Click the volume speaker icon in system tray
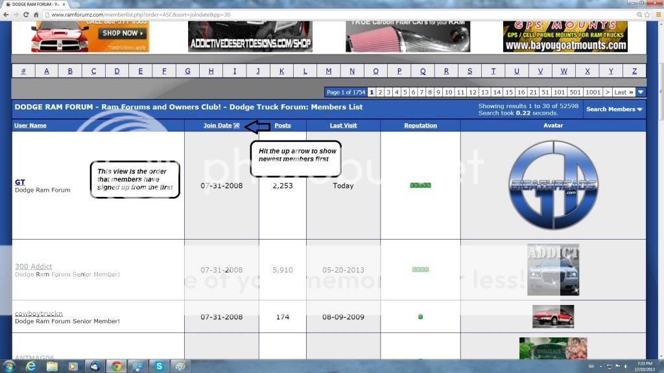The height and width of the screenshot is (373, 664). coord(626,367)
